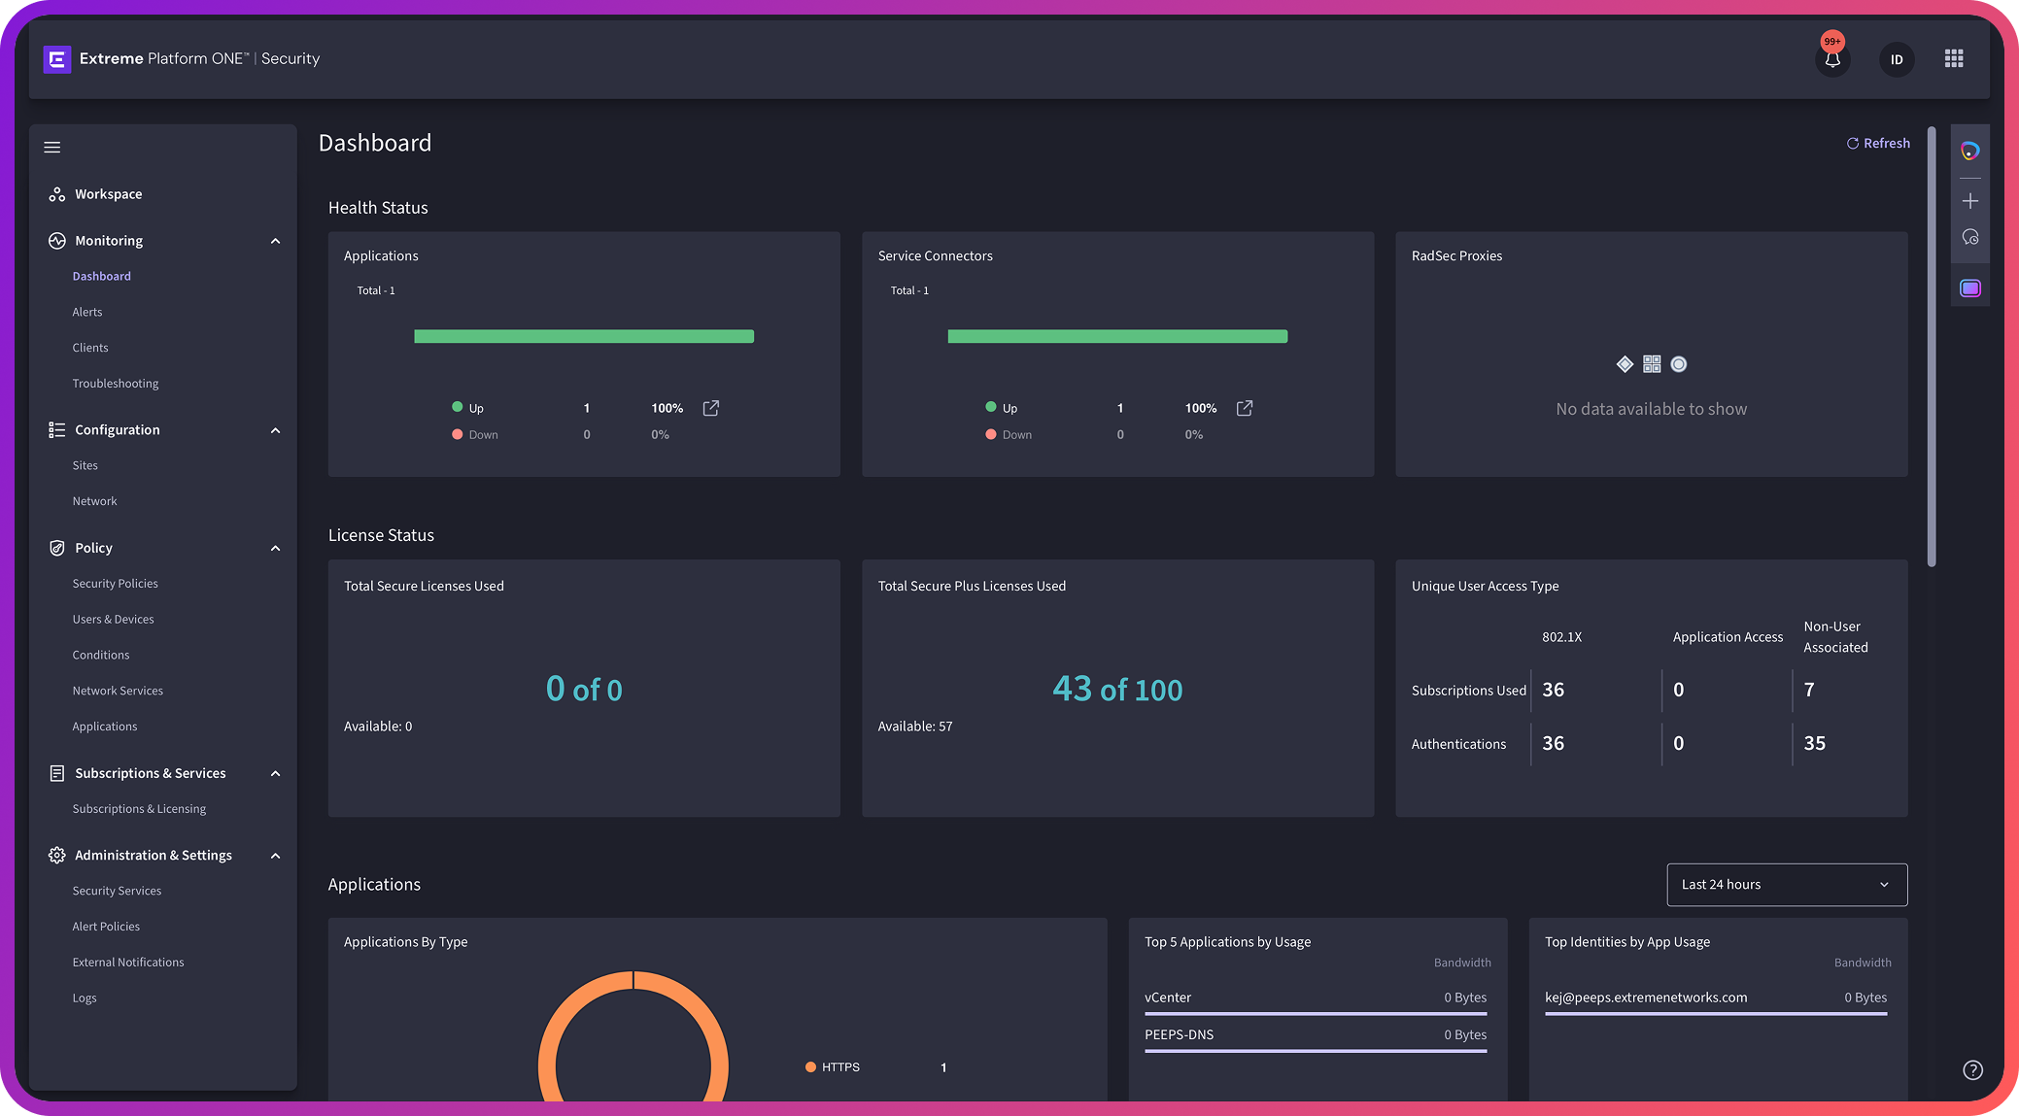Open the Applications Up external link icon
2019x1116 pixels.
point(711,408)
